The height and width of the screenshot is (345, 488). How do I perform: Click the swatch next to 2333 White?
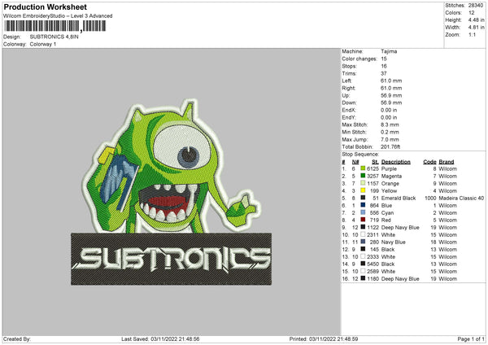click(x=363, y=256)
